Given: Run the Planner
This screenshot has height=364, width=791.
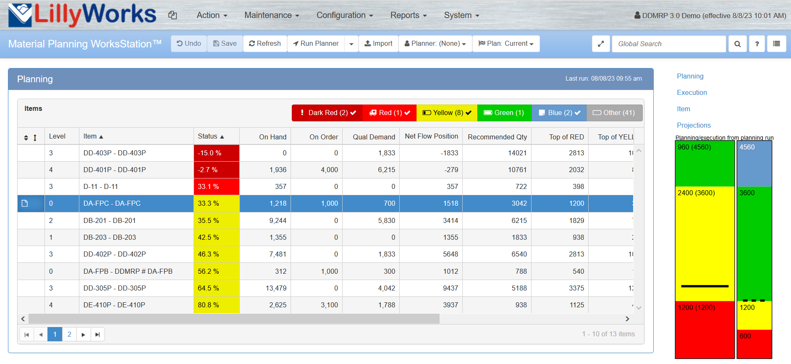Looking at the screenshot, I should tap(316, 44).
